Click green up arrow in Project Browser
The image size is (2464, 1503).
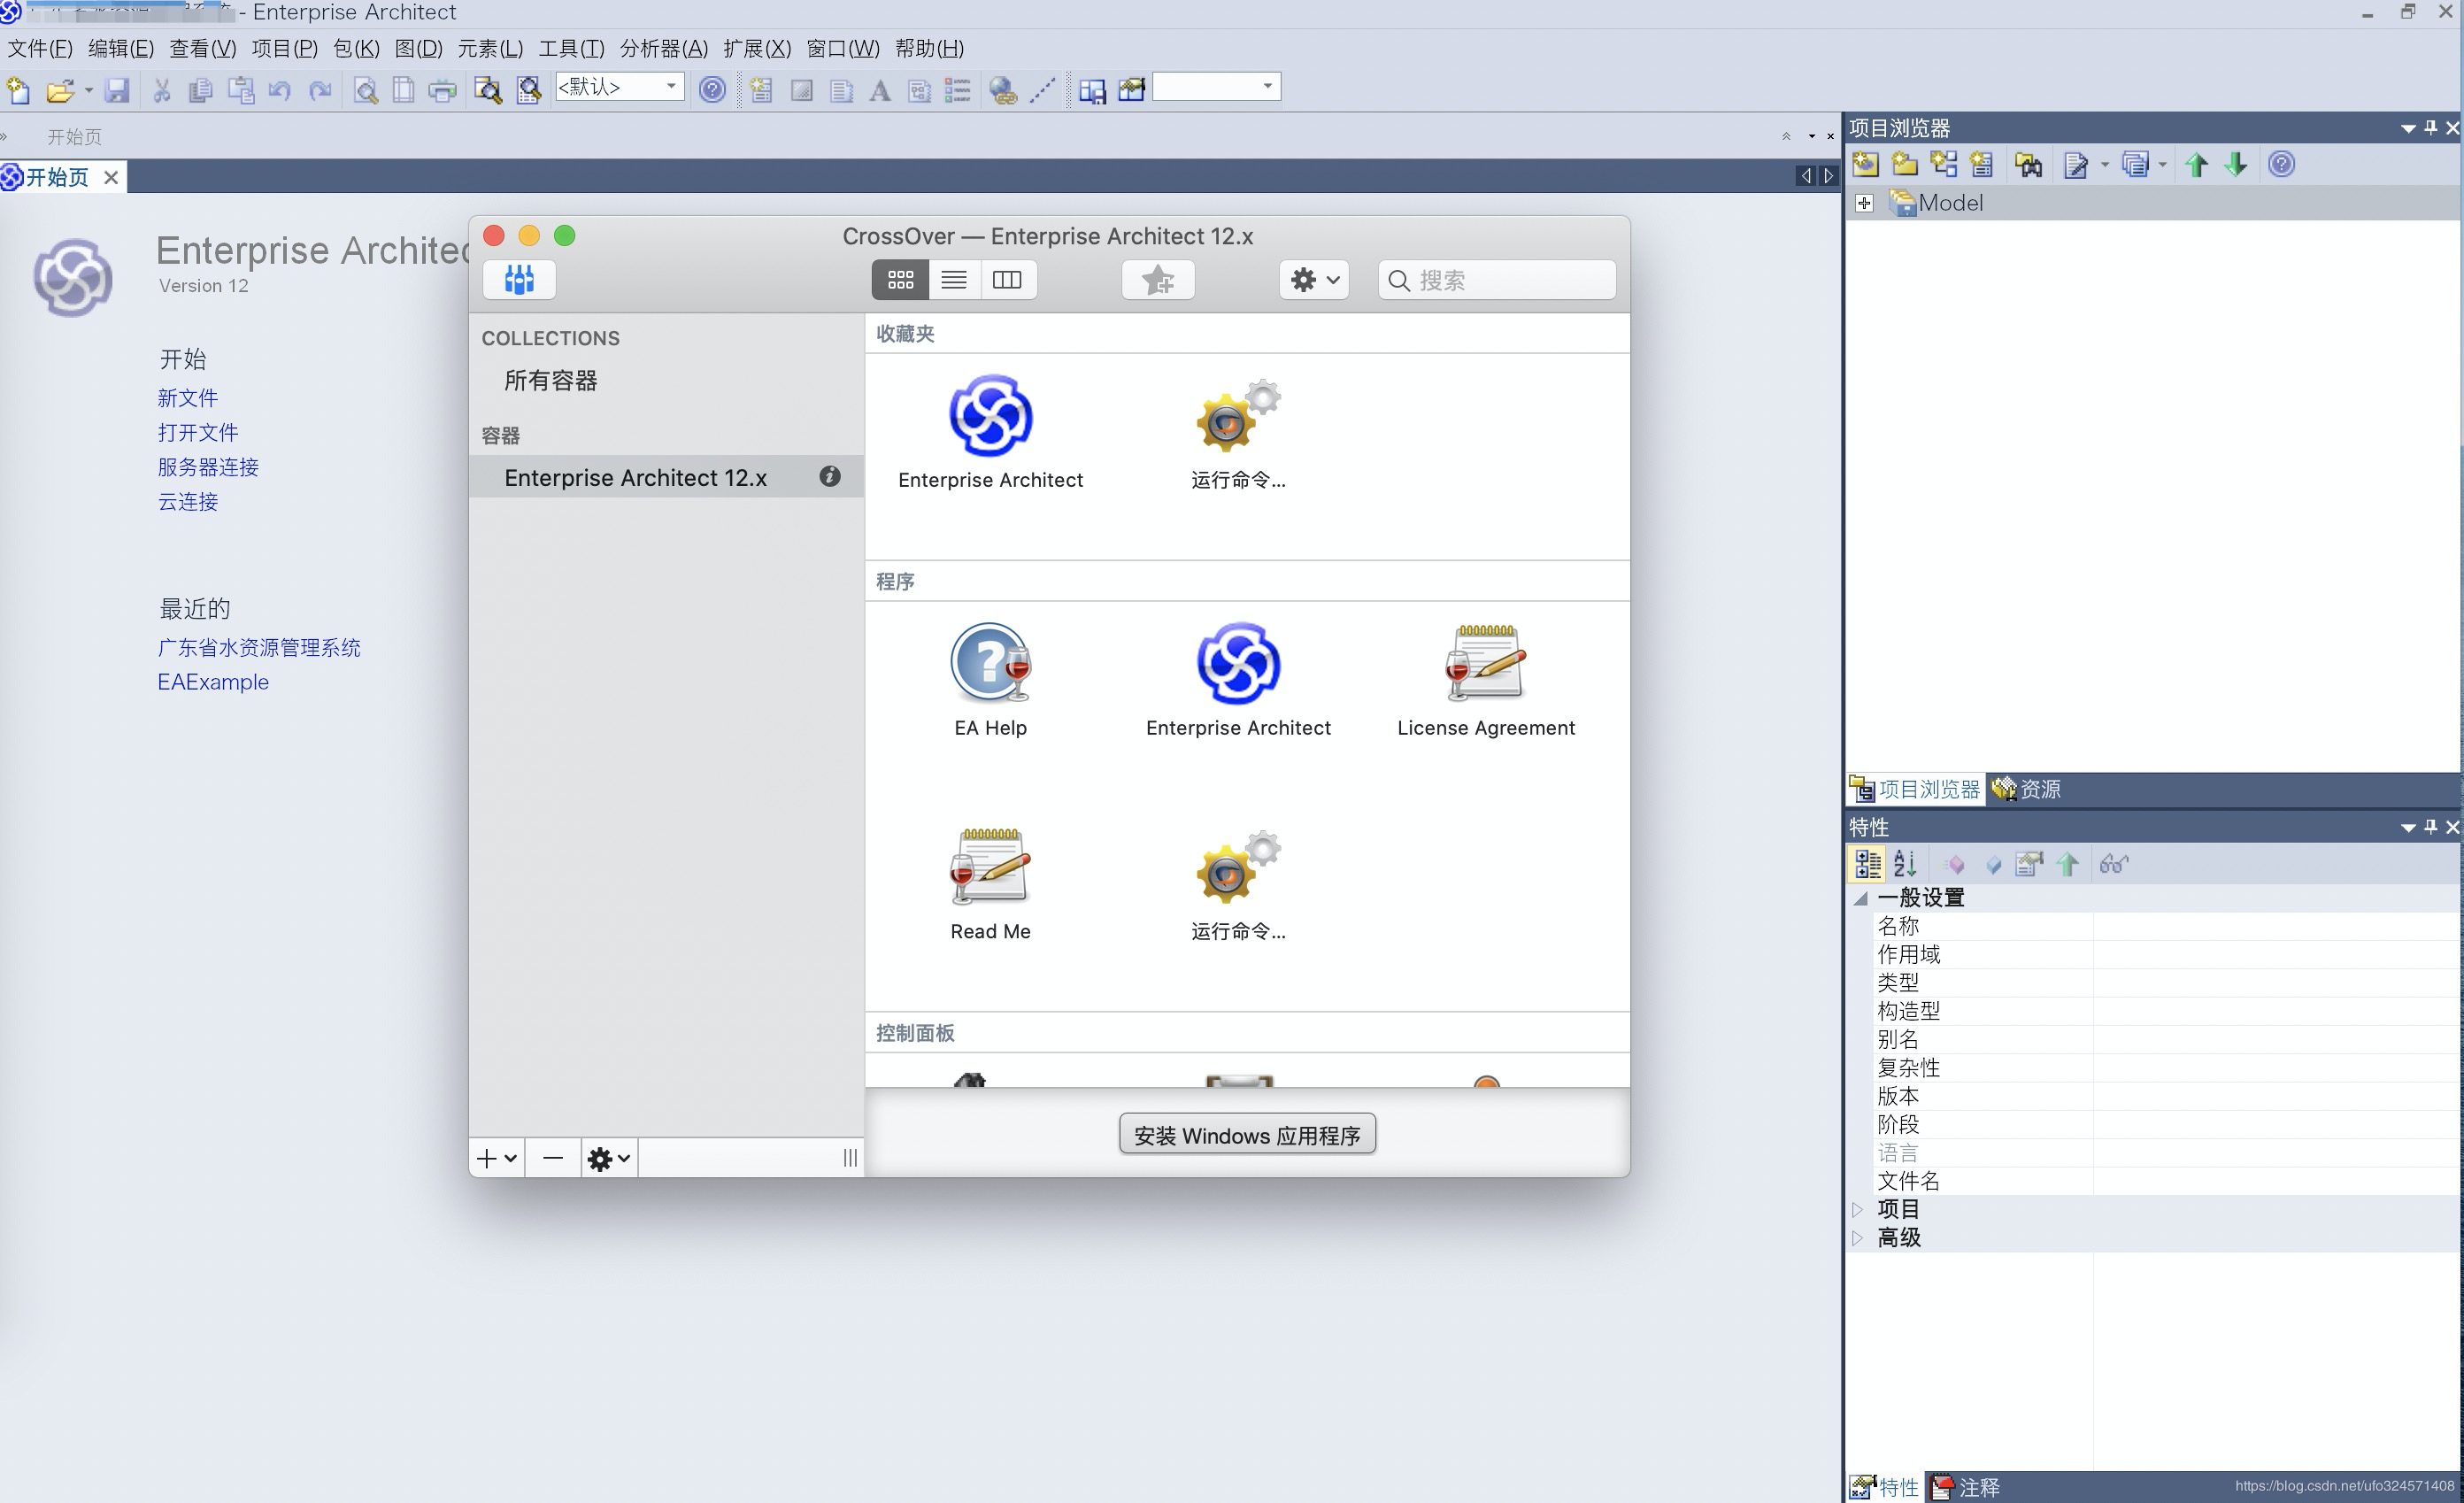(2196, 165)
